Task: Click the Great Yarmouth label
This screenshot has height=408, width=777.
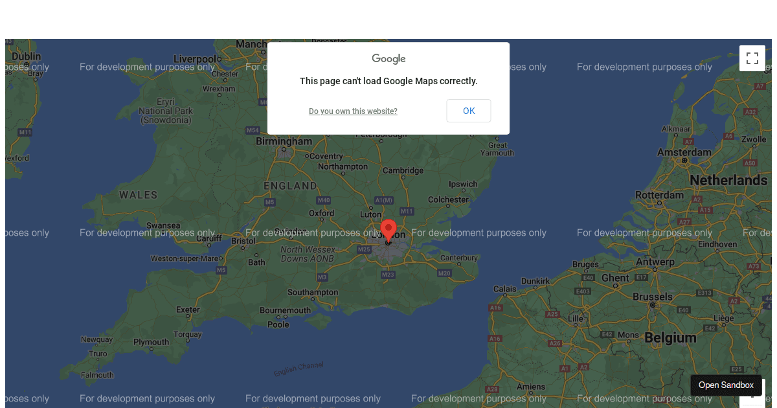Action: point(497,149)
